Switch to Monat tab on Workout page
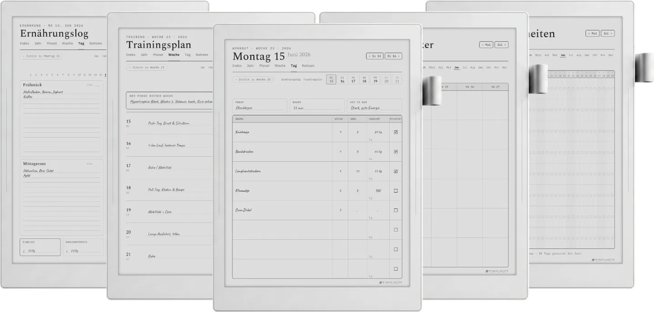The width and height of the screenshot is (654, 312). pyautogui.click(x=264, y=66)
